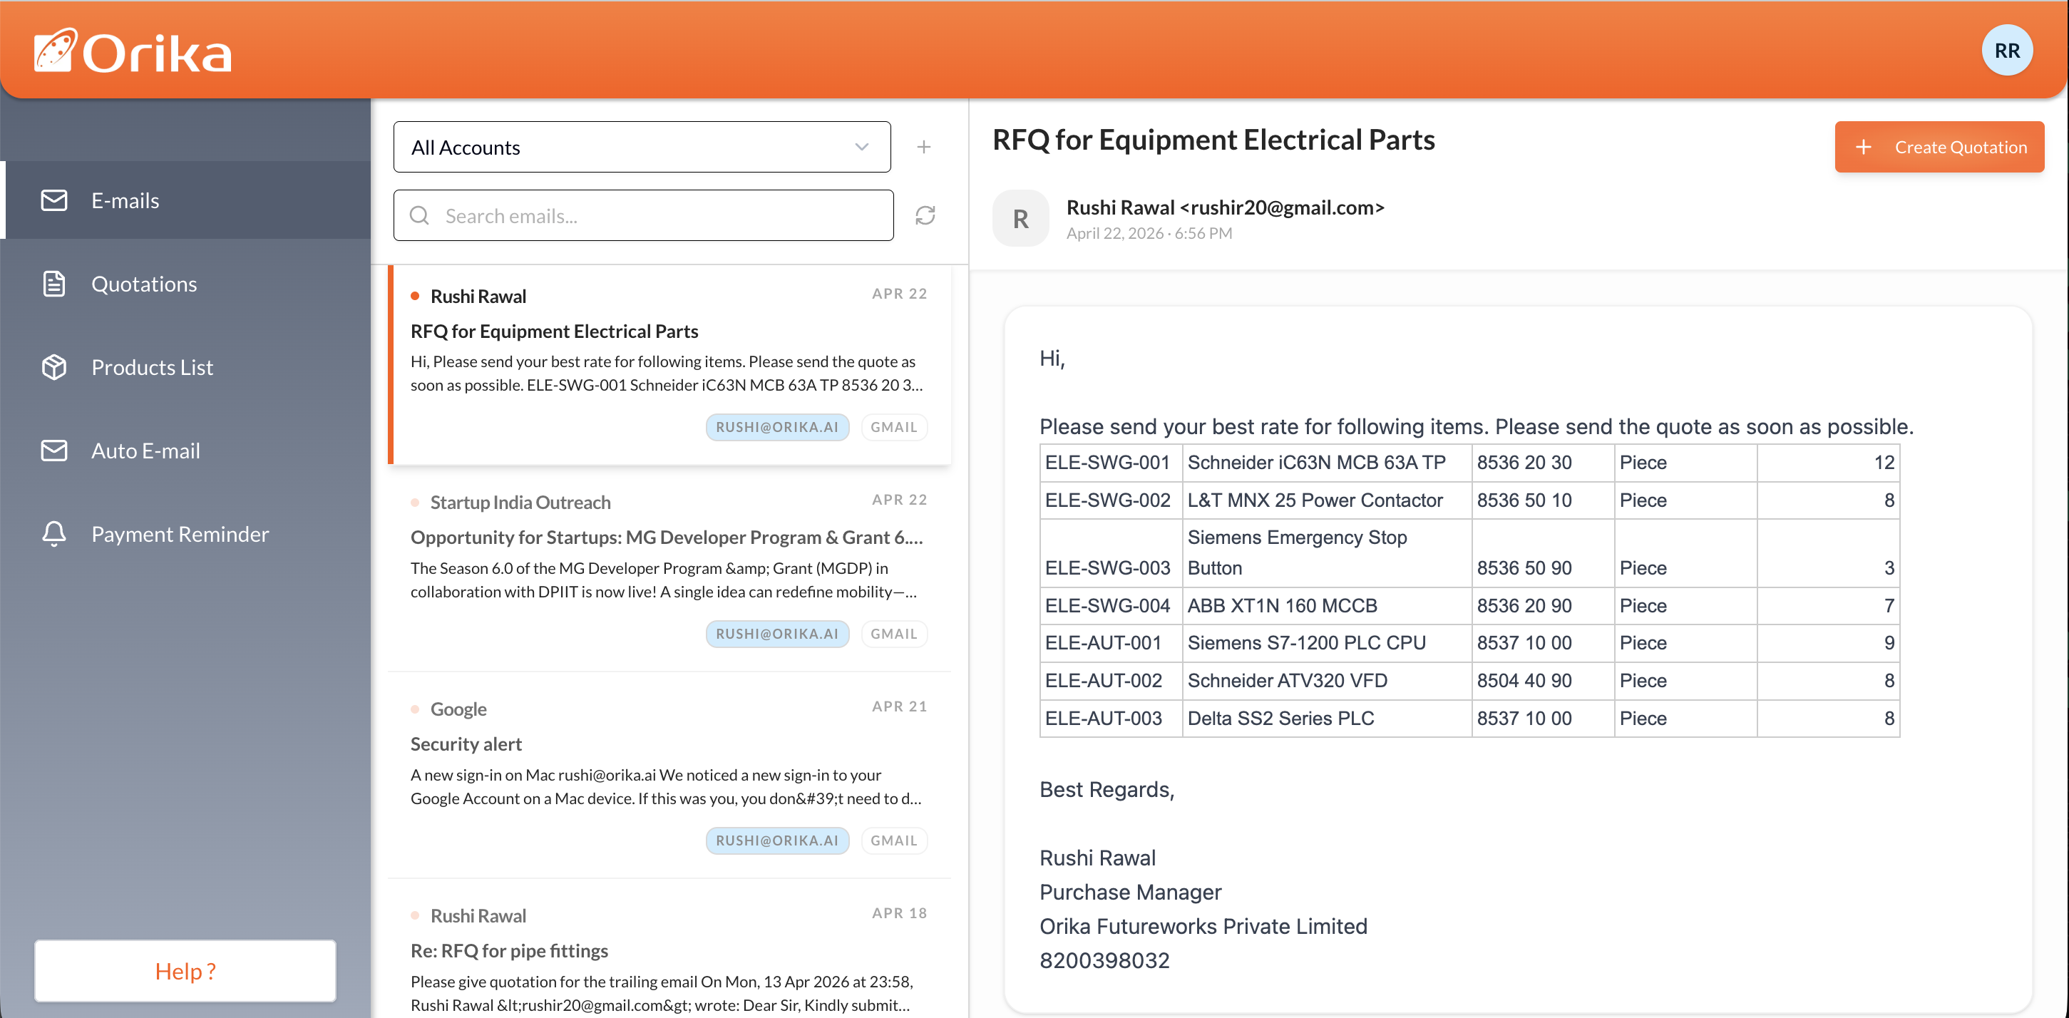Click the Orika logo
This screenshot has width=2069, height=1018.
tap(133, 52)
